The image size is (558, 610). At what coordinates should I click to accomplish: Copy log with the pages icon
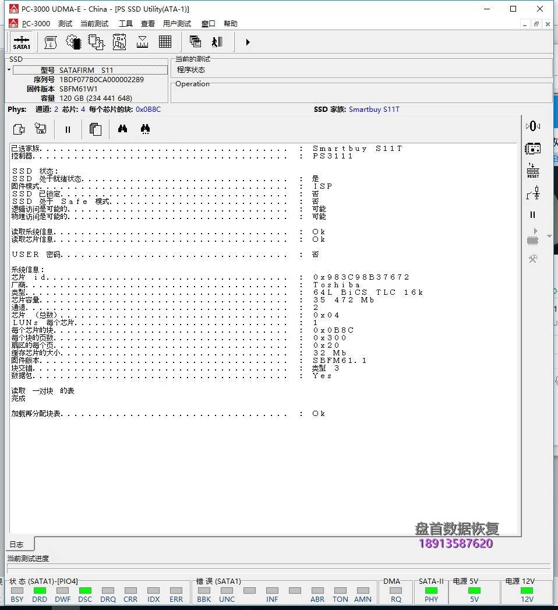click(96, 129)
